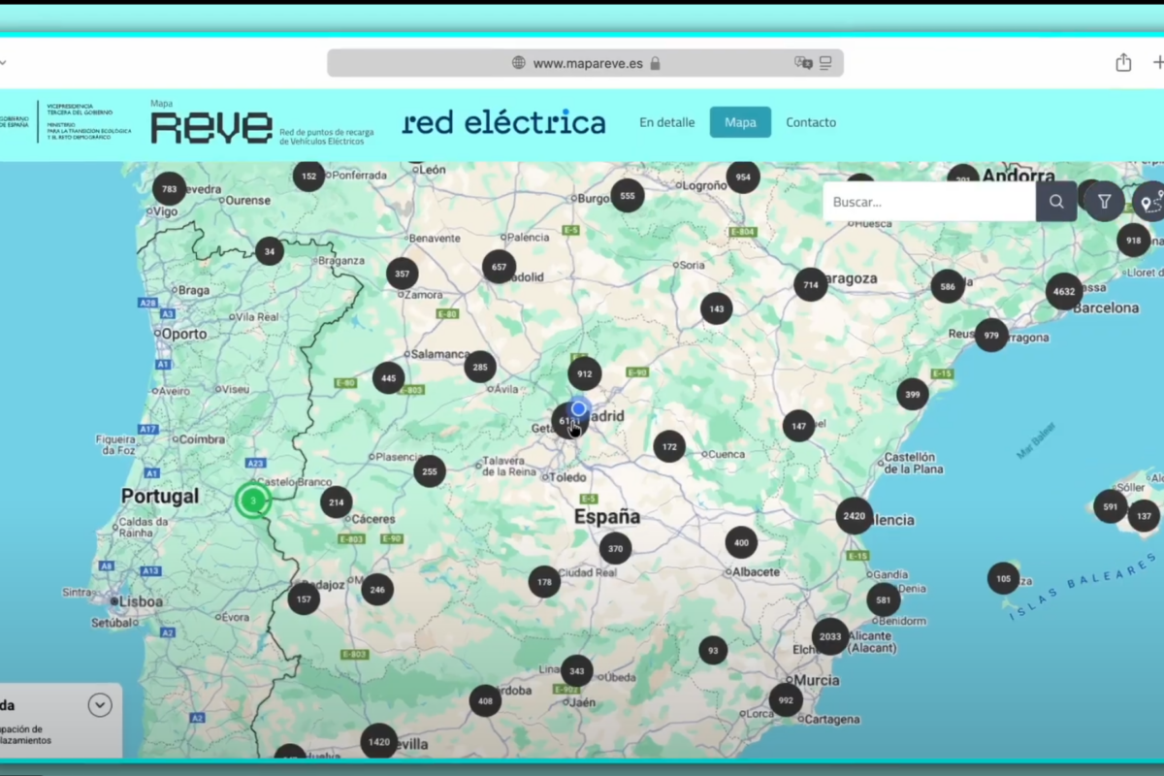Screen dimensions: 1164x776
Task: Click the blue location dot at Madrid
Action: point(579,408)
